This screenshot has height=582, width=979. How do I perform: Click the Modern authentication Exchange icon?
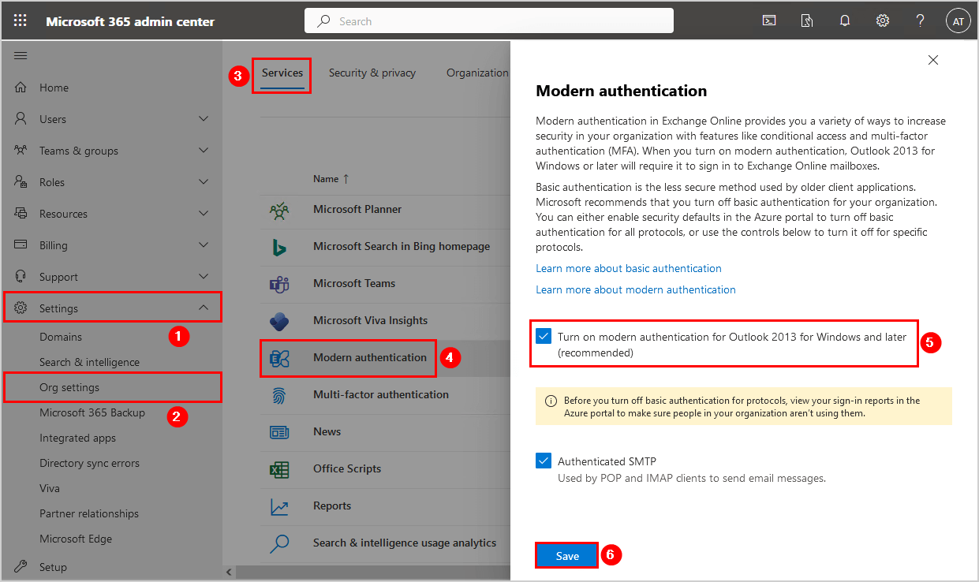[x=279, y=358]
